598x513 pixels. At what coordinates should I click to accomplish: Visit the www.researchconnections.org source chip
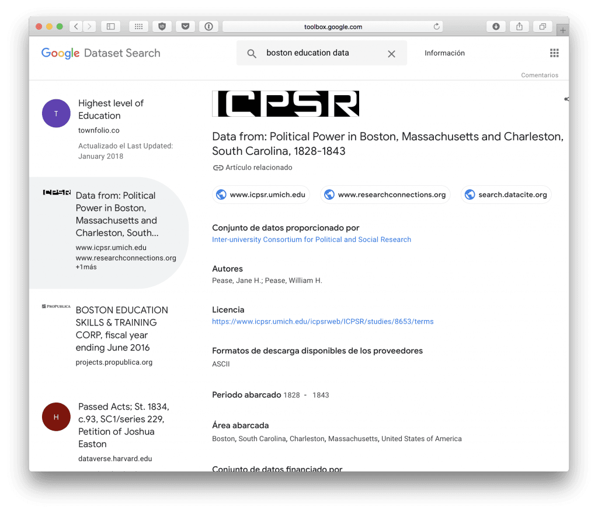pyautogui.click(x=385, y=195)
